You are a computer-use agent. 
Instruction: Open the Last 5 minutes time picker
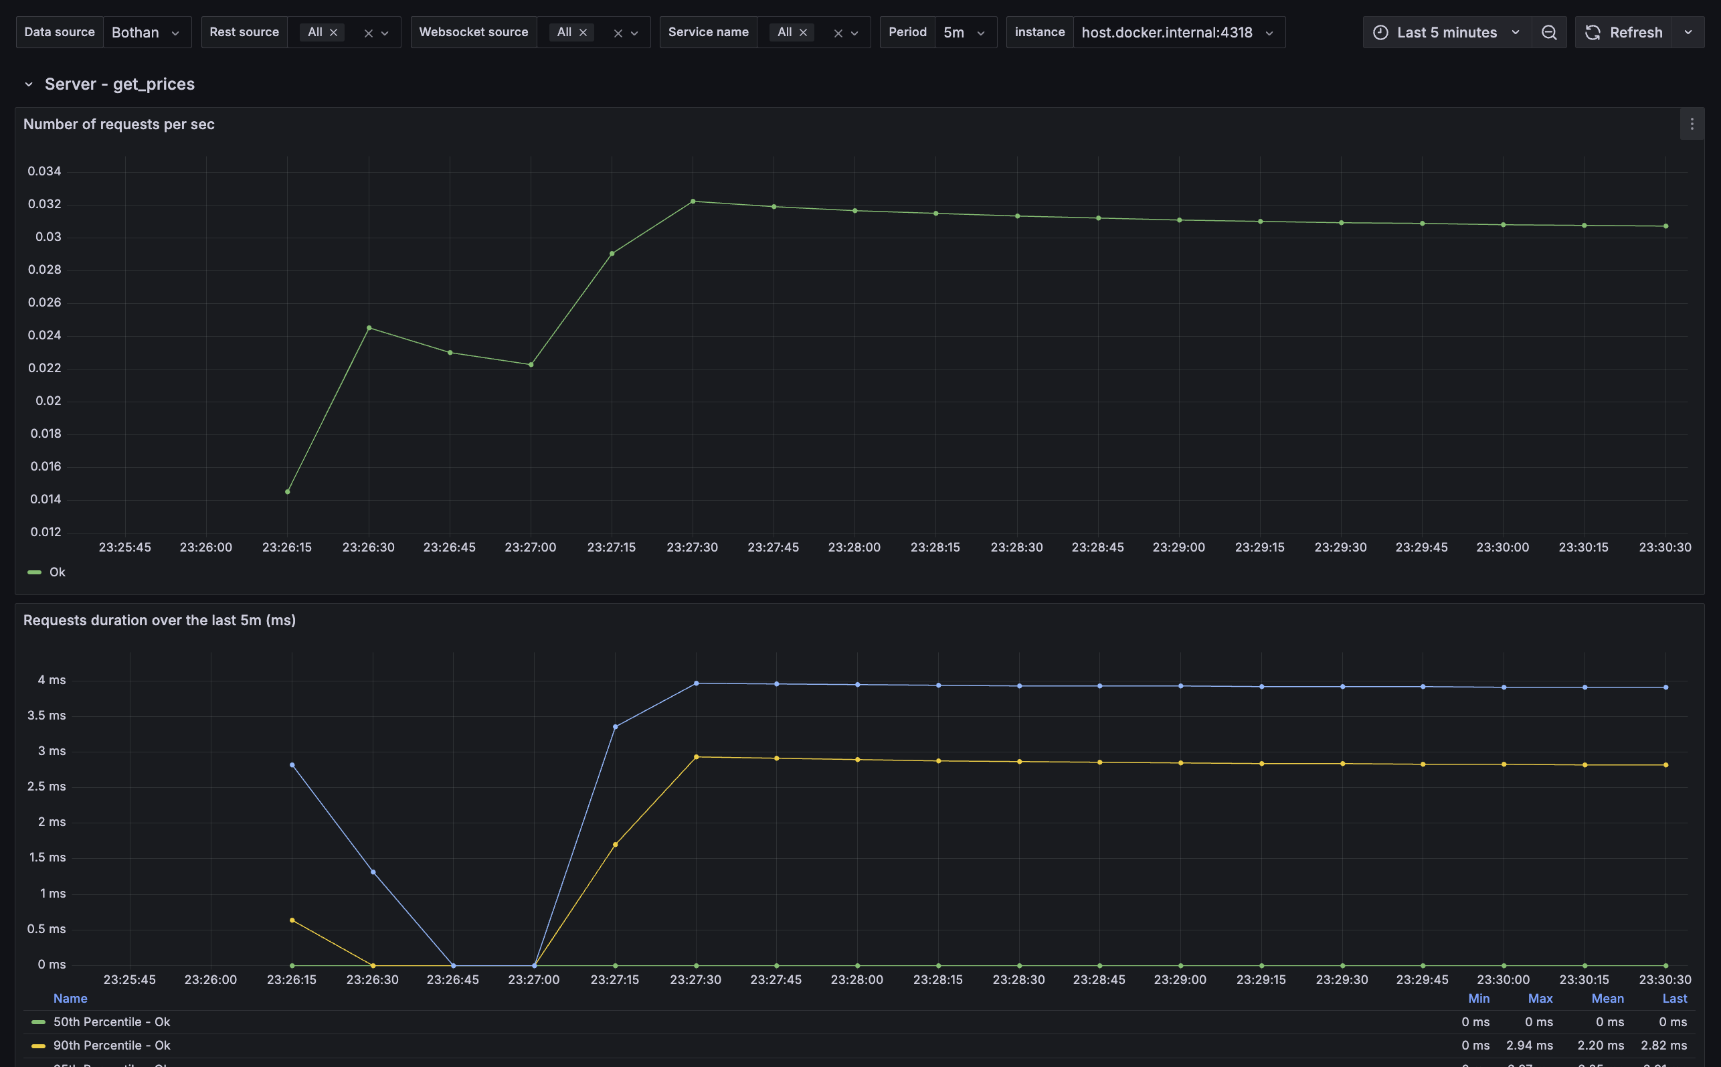coord(1447,32)
